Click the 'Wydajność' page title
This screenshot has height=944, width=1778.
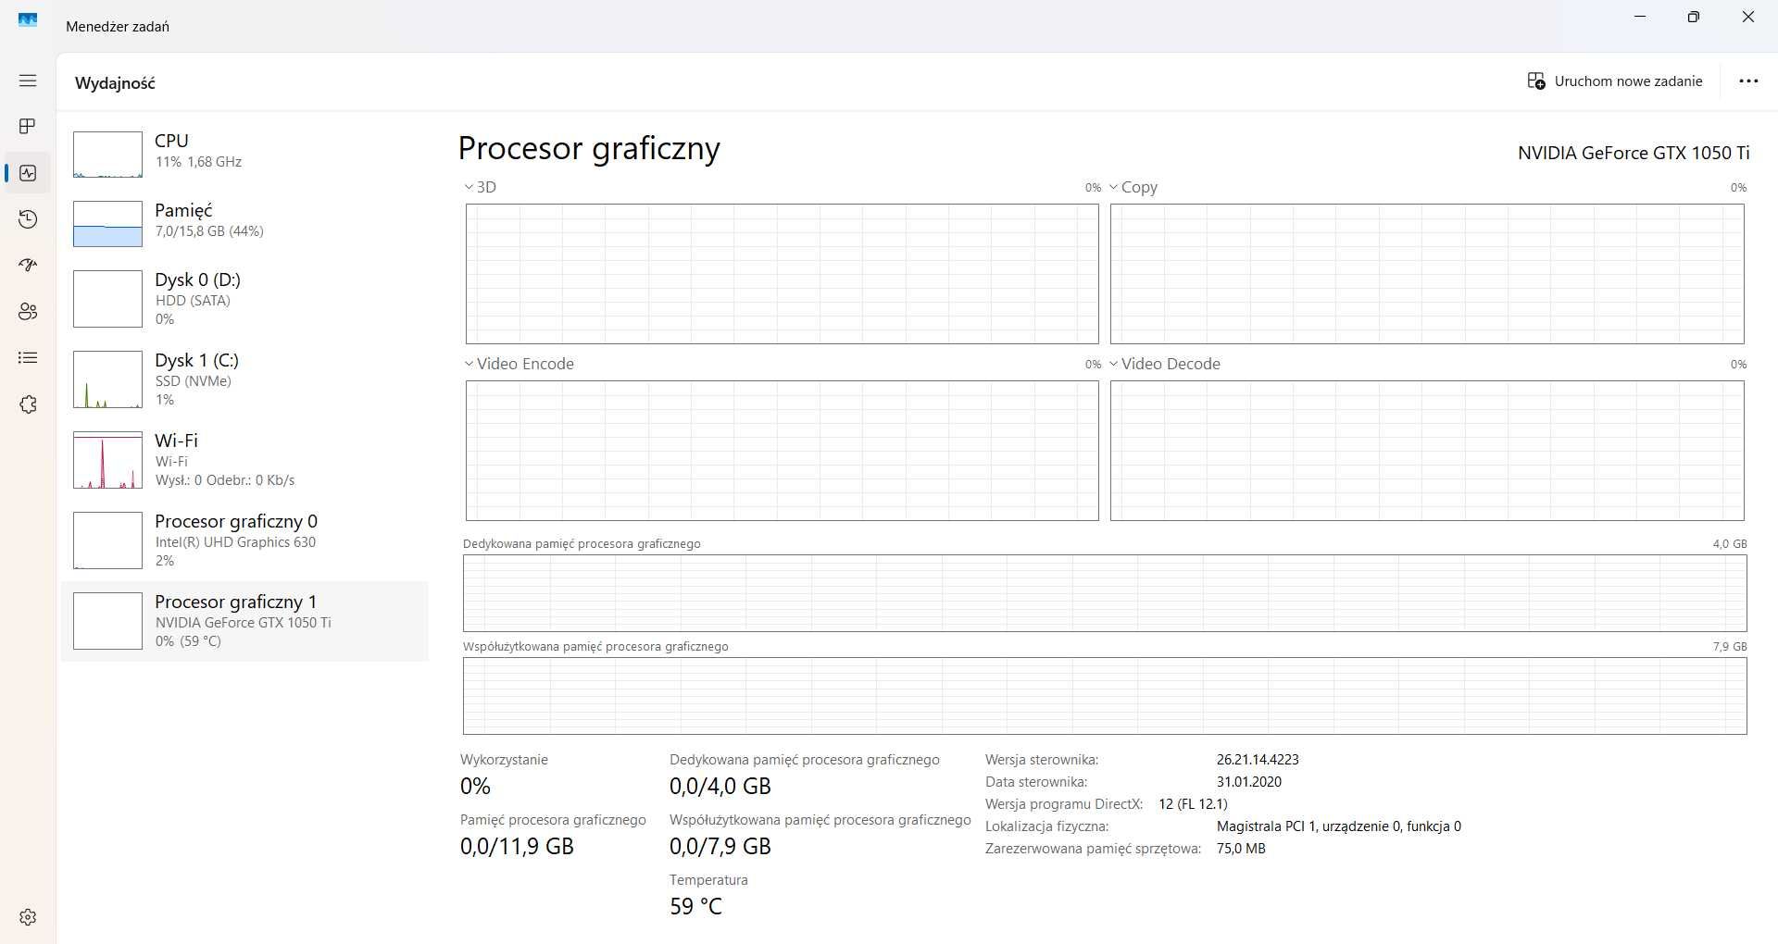click(115, 82)
